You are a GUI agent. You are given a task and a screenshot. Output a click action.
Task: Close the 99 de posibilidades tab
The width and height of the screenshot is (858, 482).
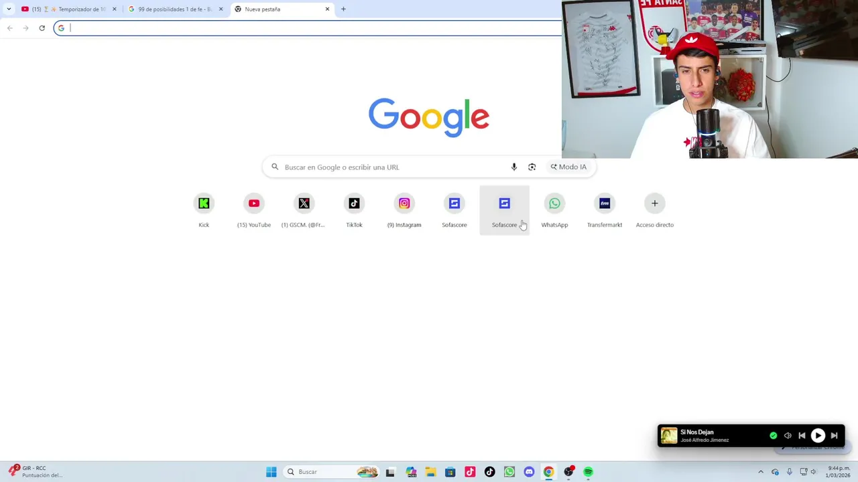click(221, 9)
